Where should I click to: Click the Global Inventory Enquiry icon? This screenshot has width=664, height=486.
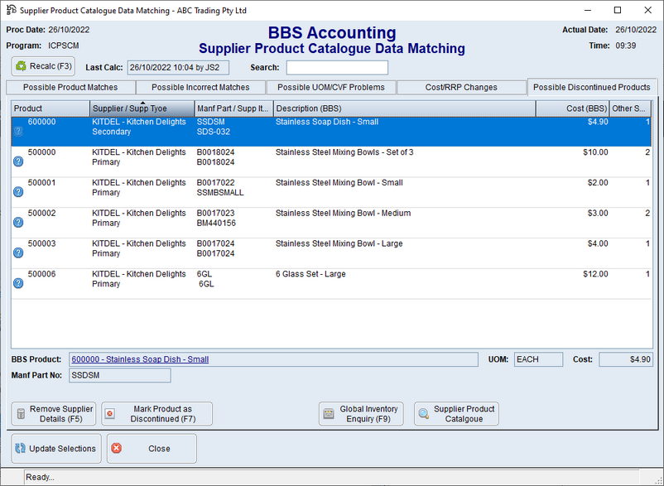click(329, 414)
